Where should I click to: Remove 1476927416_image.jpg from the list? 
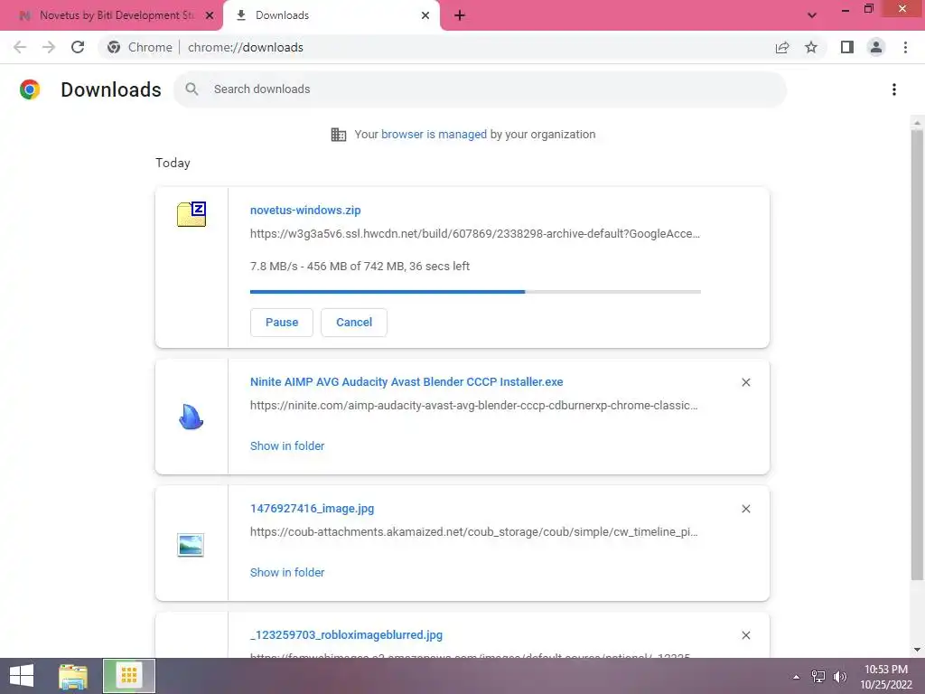pyautogui.click(x=745, y=509)
